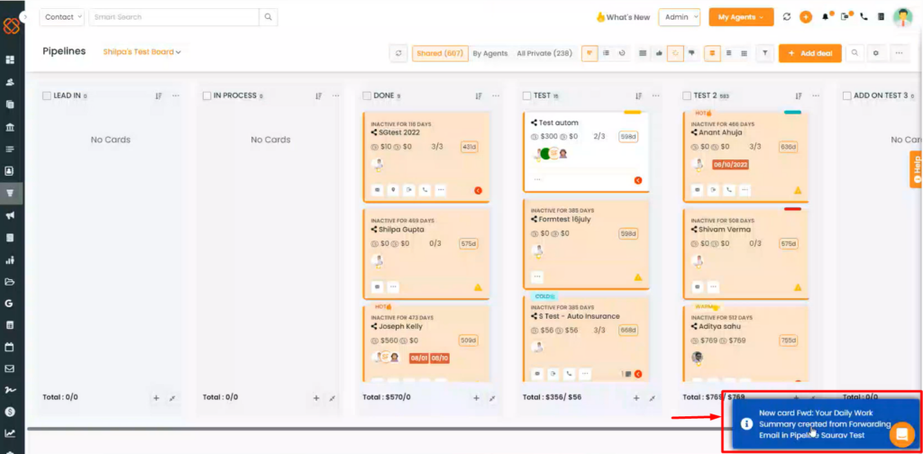This screenshot has width=923, height=454.
Task: Click the horizontal board scrollbar
Action: point(377,429)
